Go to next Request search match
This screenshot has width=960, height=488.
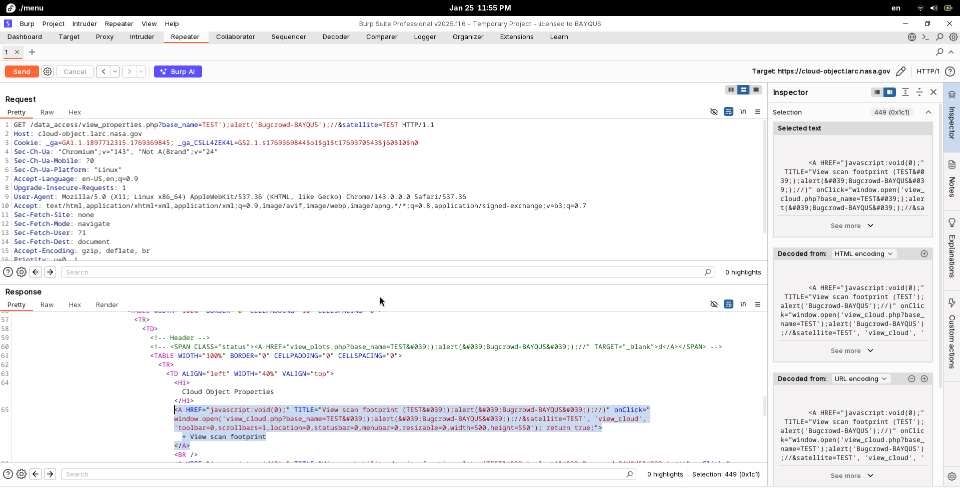(x=50, y=272)
